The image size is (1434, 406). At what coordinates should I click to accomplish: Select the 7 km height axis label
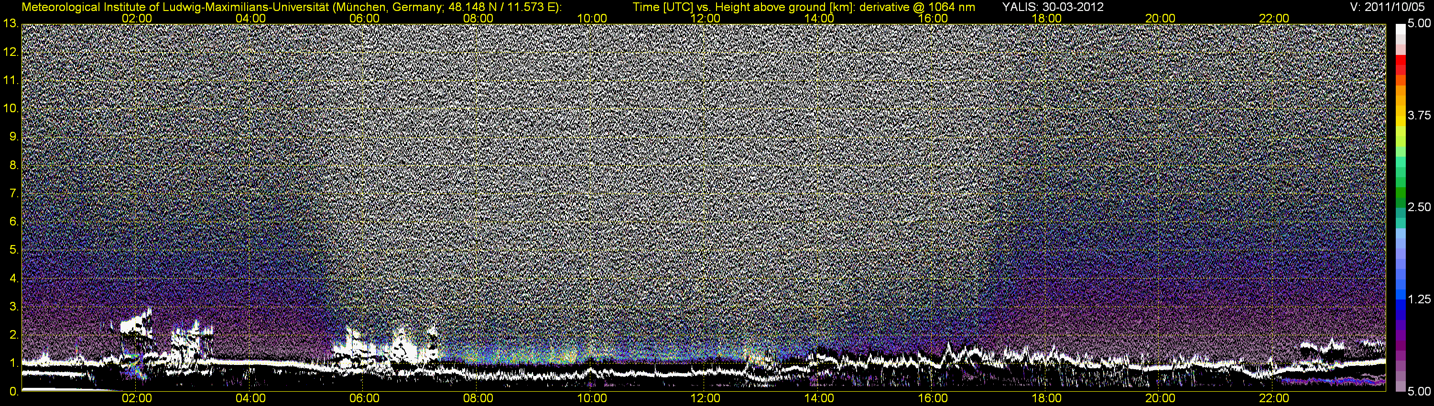pos(13,193)
